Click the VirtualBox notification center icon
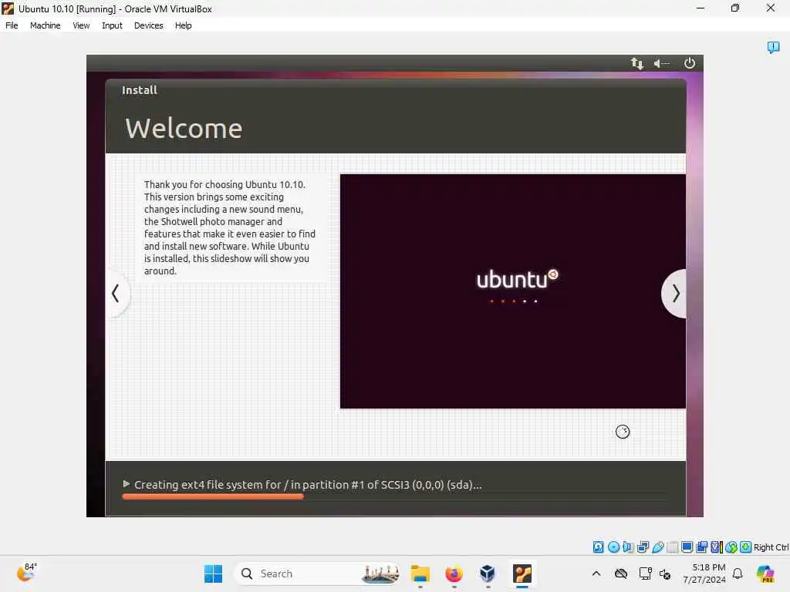The height and width of the screenshot is (592, 790). click(x=773, y=47)
